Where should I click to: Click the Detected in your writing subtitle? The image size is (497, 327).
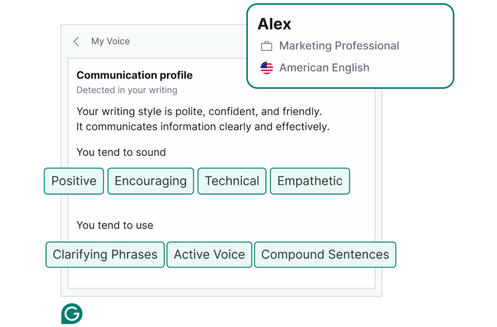127,90
